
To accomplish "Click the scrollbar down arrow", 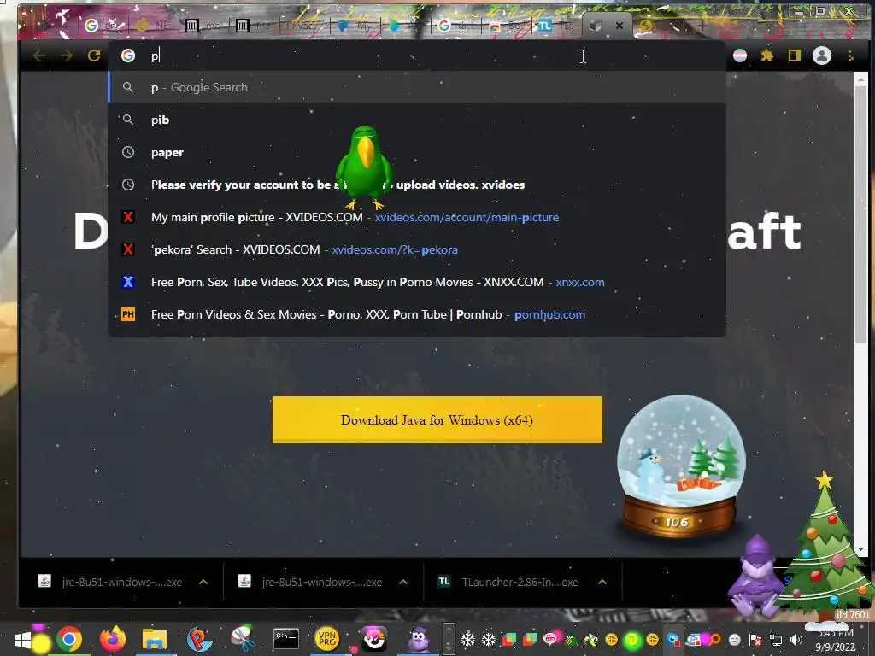I will click(860, 549).
